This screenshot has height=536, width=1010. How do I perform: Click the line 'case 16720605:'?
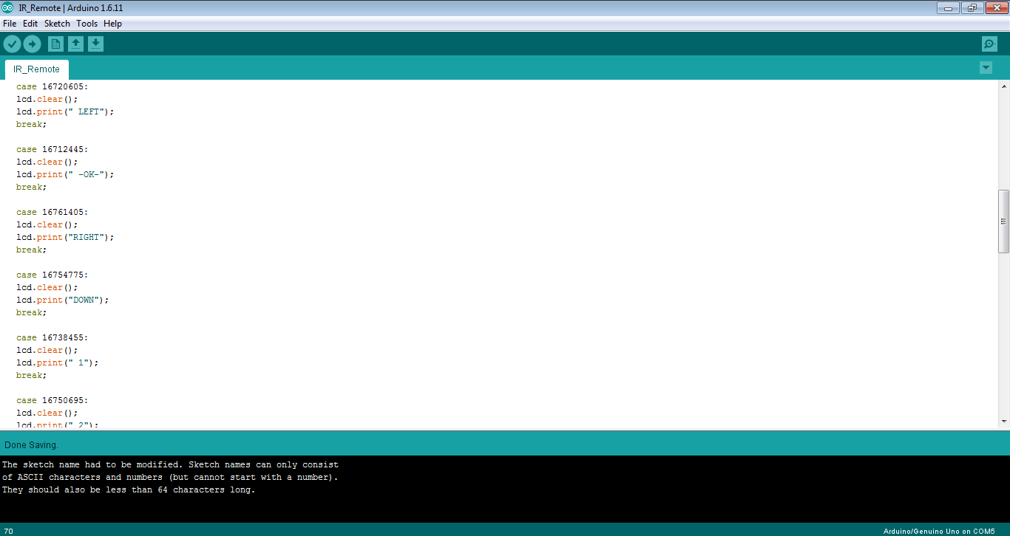point(52,86)
